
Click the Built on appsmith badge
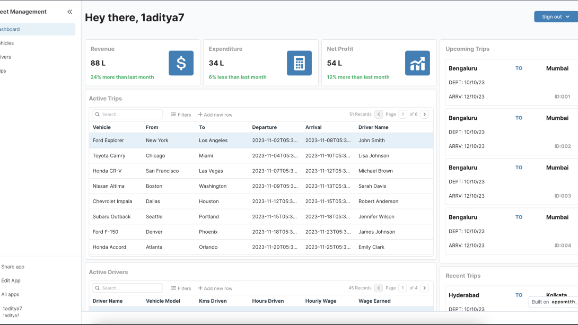tap(553, 302)
